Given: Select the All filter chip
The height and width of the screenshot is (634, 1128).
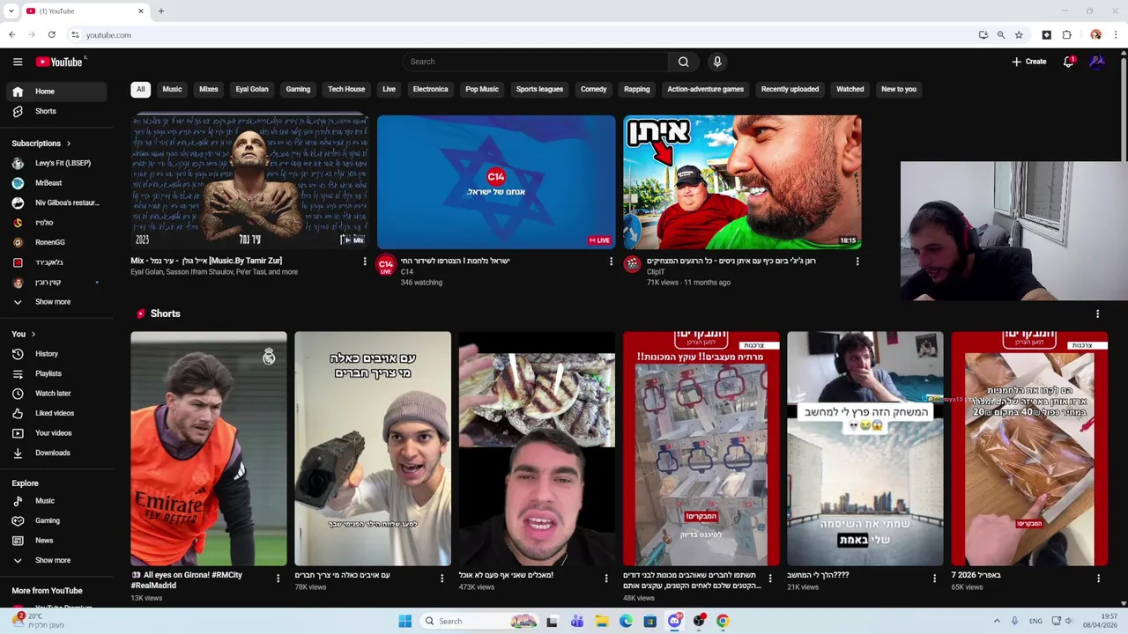Looking at the screenshot, I should pos(140,89).
